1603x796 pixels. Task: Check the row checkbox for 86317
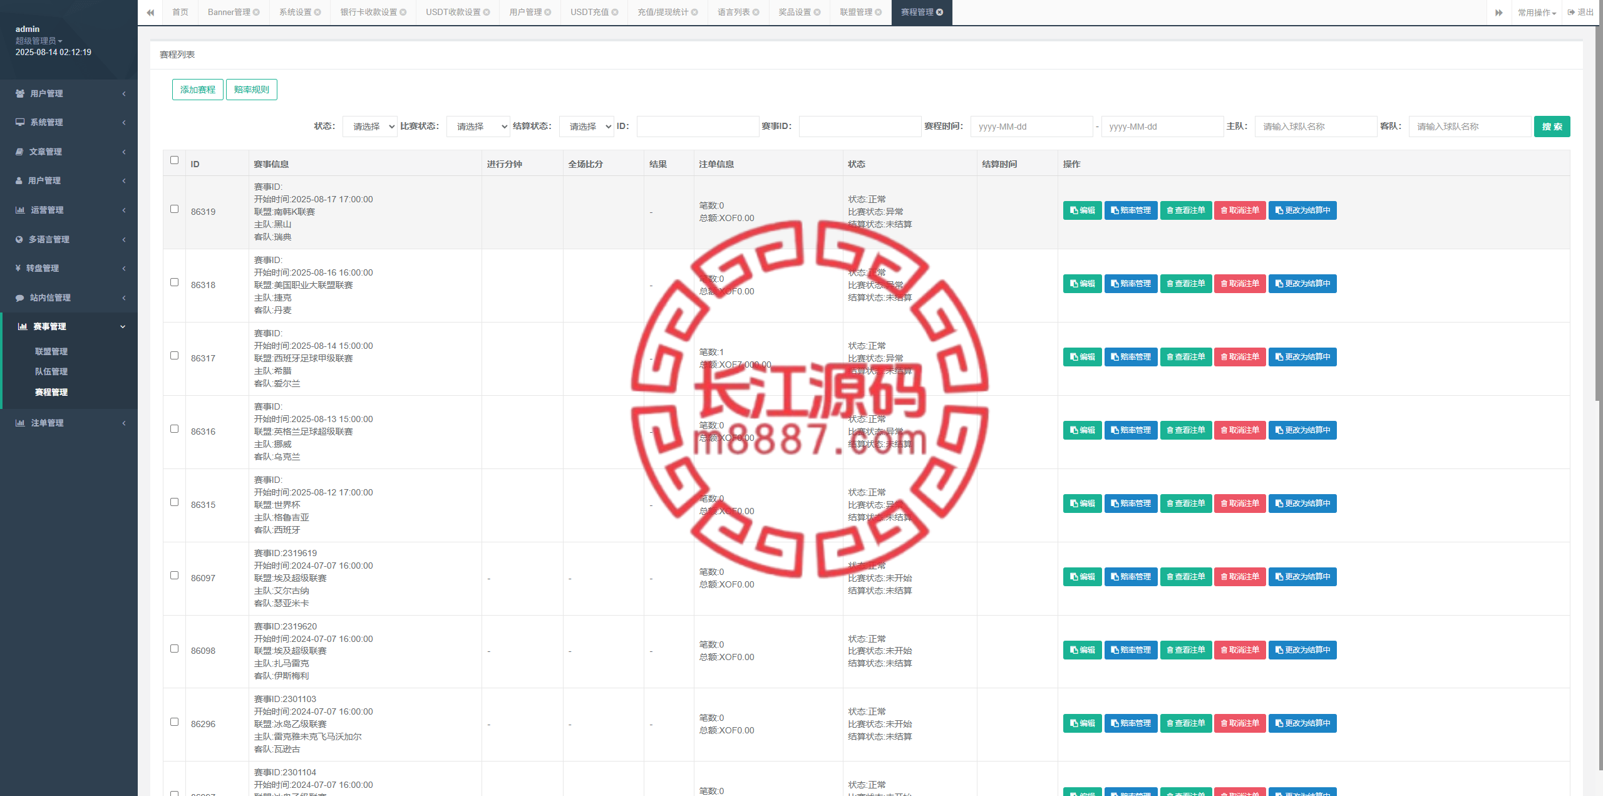click(x=174, y=356)
